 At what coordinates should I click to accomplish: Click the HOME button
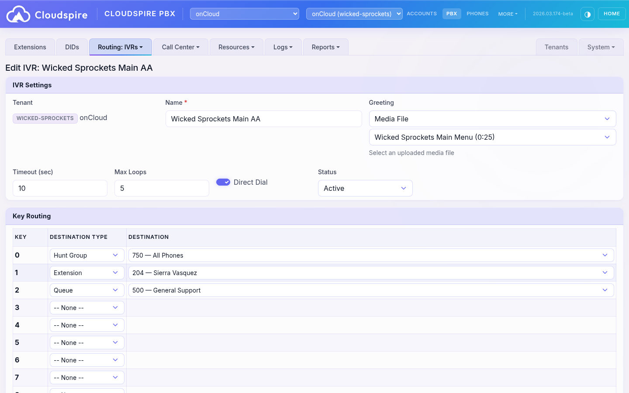tap(612, 14)
